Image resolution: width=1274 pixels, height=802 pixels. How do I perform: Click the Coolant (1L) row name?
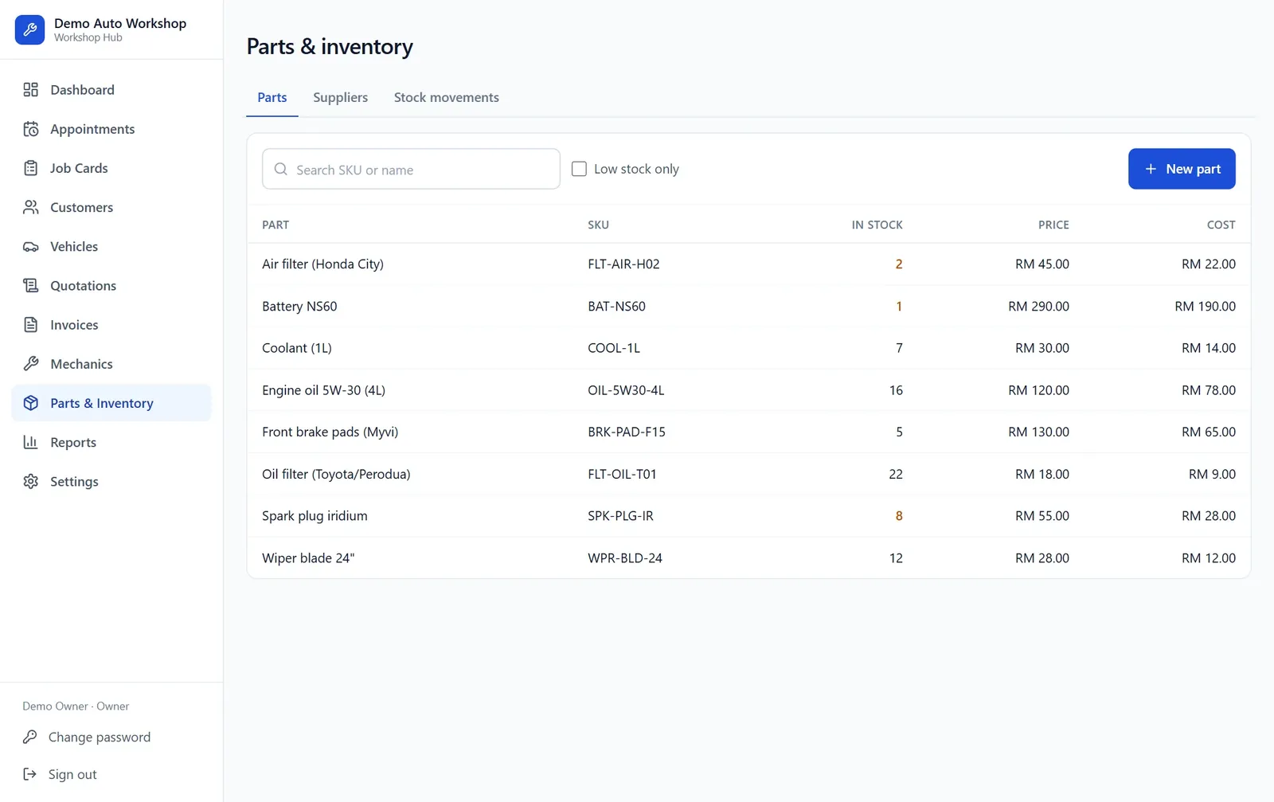296,348
